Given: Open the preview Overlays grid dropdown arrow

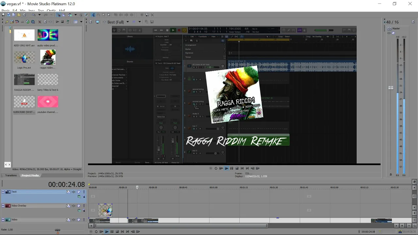Looking at the screenshot, I should point(139,22).
